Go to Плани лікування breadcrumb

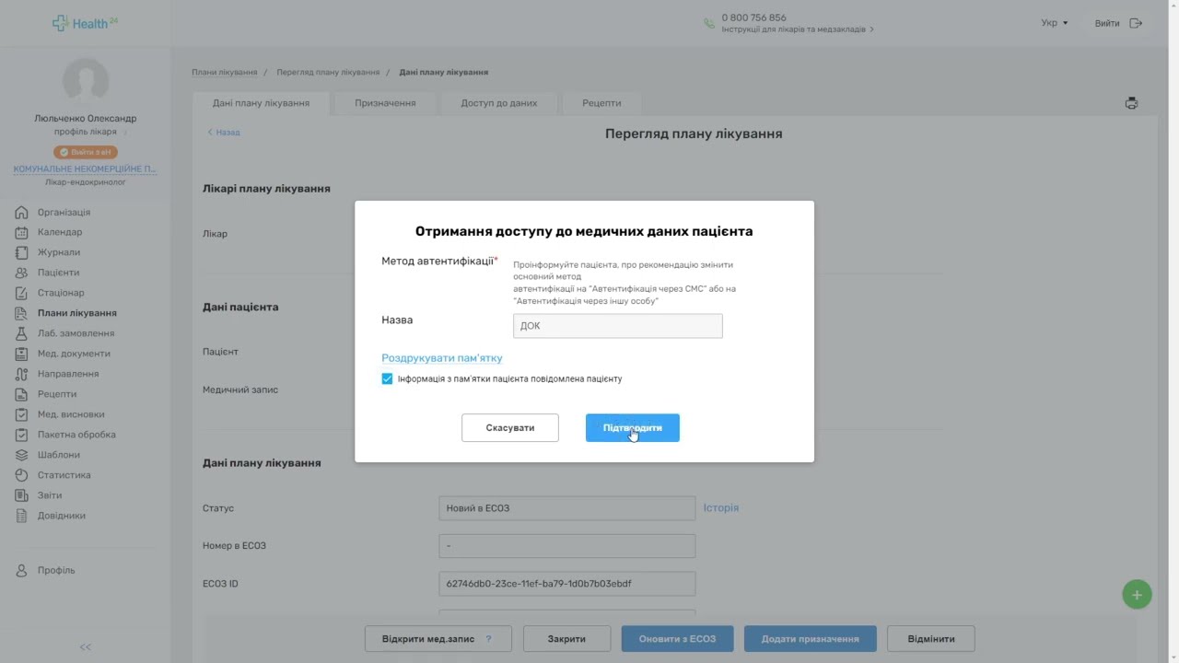(x=225, y=72)
